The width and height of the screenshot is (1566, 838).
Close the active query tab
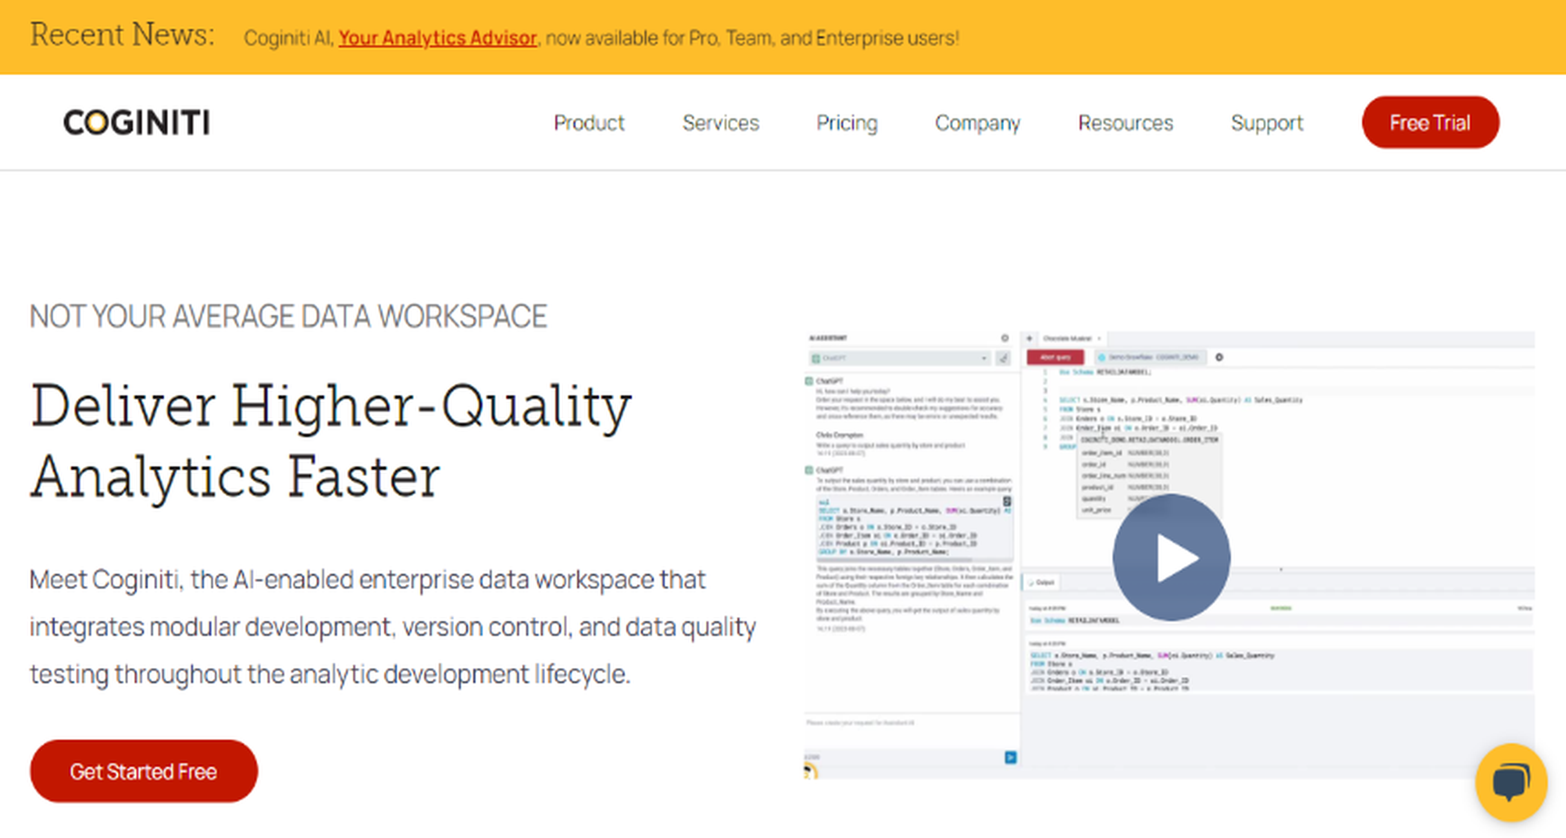coord(1099,339)
